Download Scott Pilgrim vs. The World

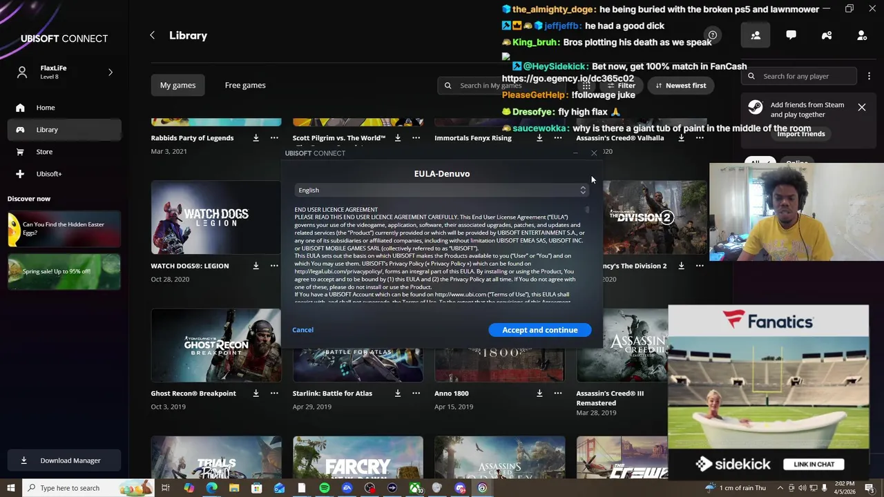tap(398, 138)
